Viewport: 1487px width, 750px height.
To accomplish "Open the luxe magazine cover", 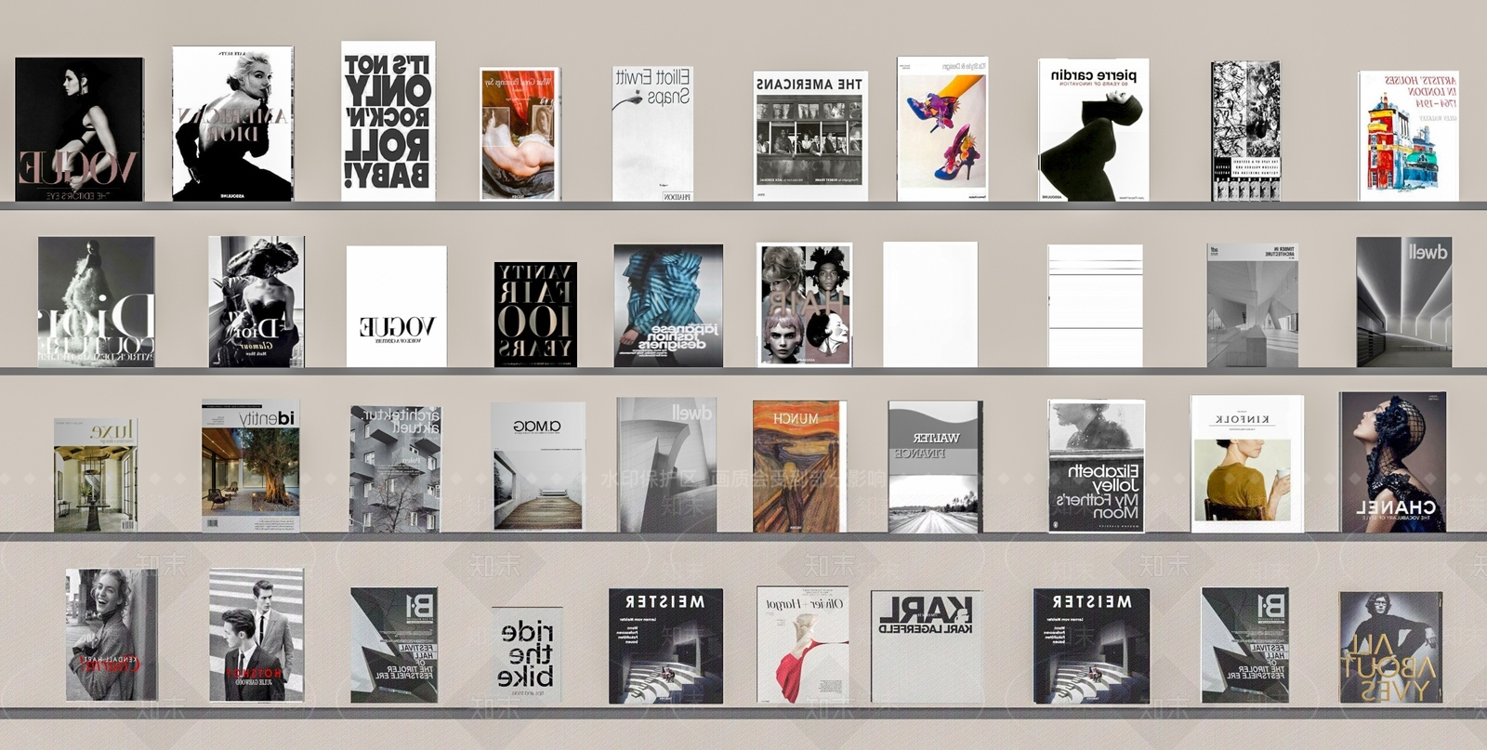I will click(x=96, y=475).
